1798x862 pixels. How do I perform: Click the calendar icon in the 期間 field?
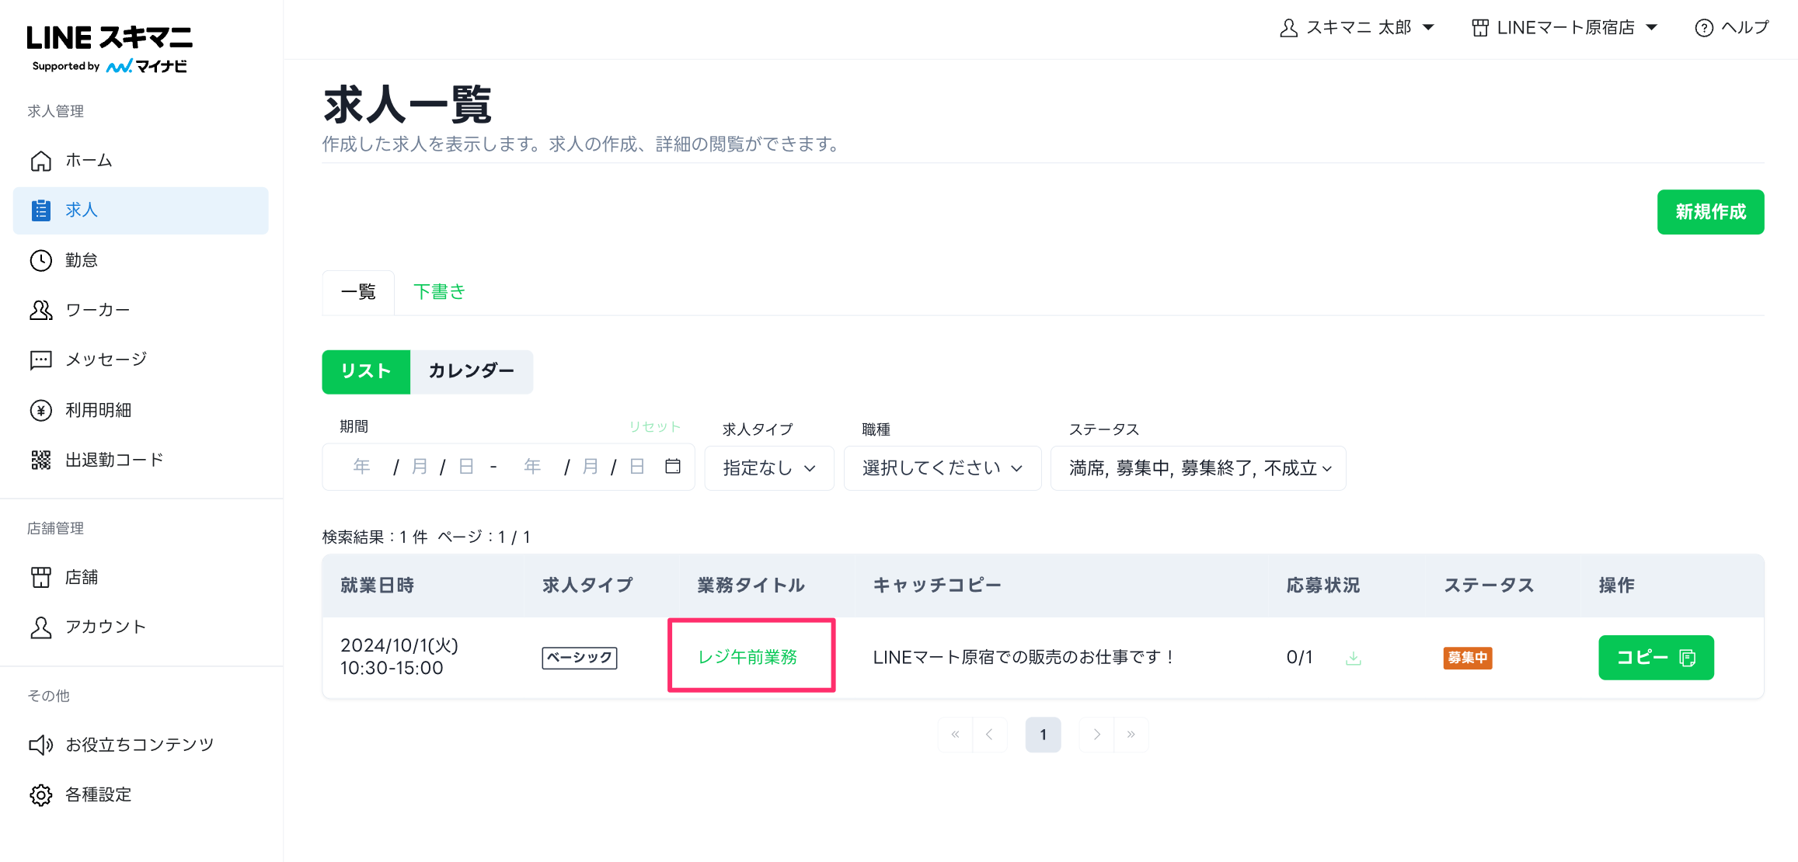[x=673, y=466]
